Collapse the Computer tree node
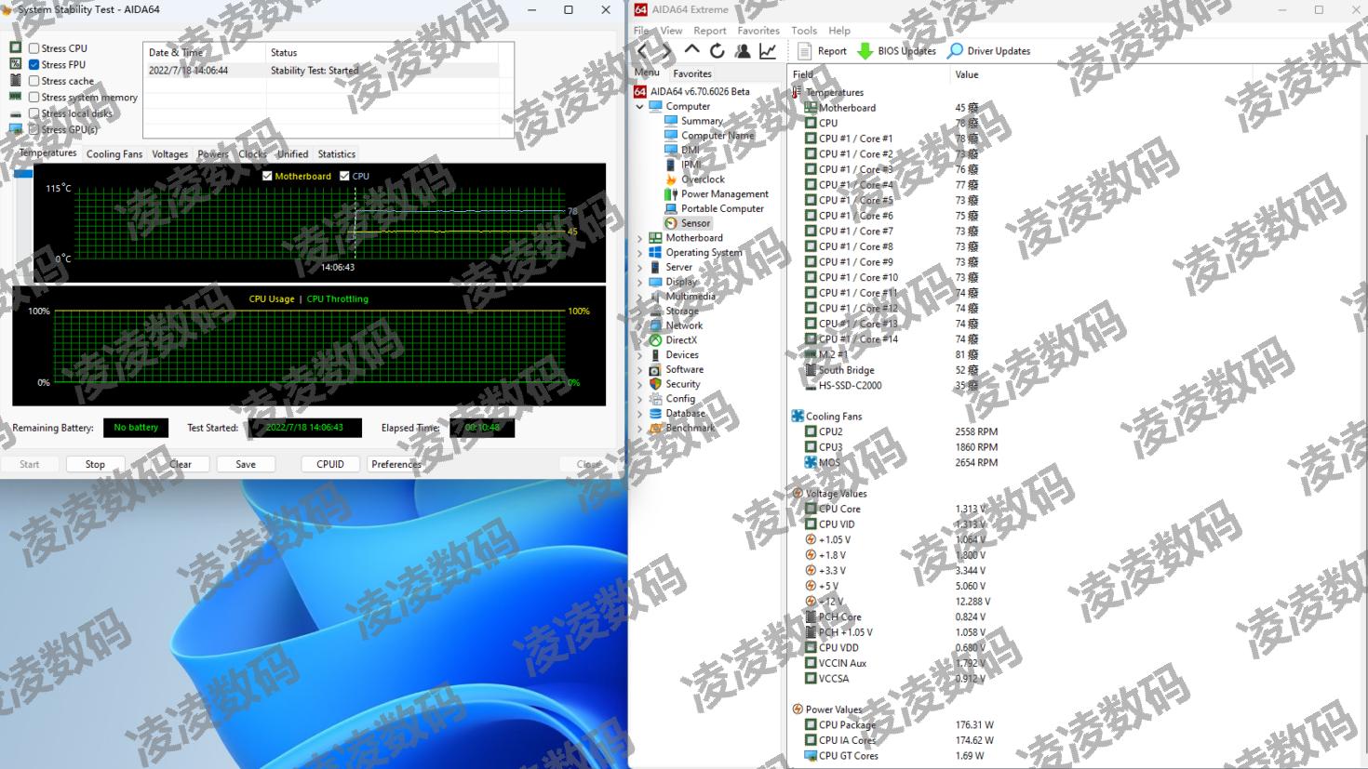1368x769 pixels. click(639, 107)
